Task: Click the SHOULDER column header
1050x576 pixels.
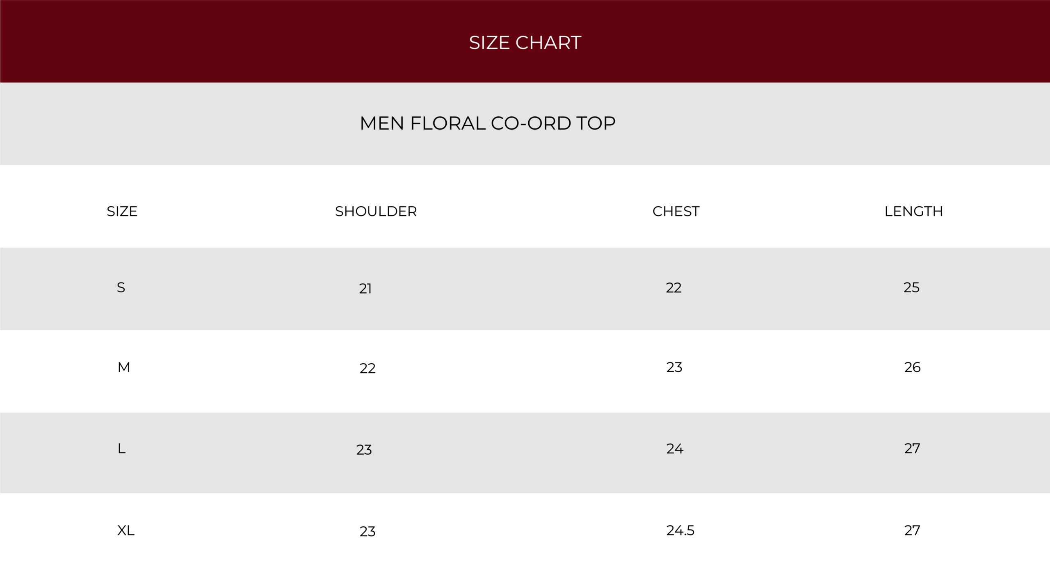Action: pyautogui.click(x=376, y=211)
